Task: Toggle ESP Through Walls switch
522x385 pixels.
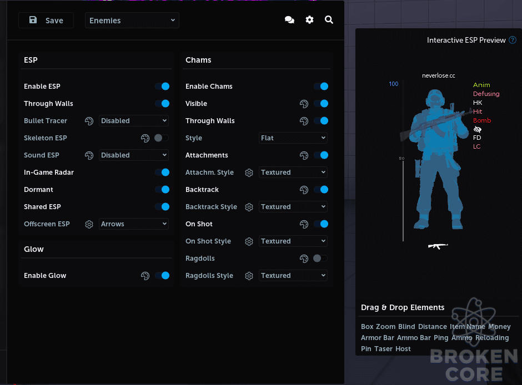Action: (162, 104)
